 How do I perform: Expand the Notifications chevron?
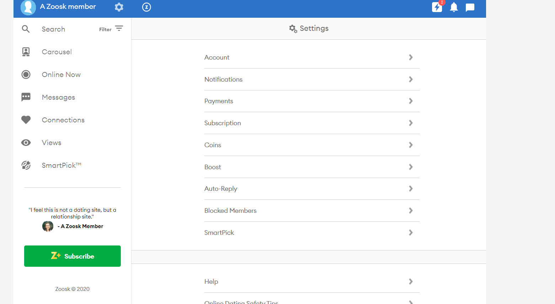coord(411,79)
